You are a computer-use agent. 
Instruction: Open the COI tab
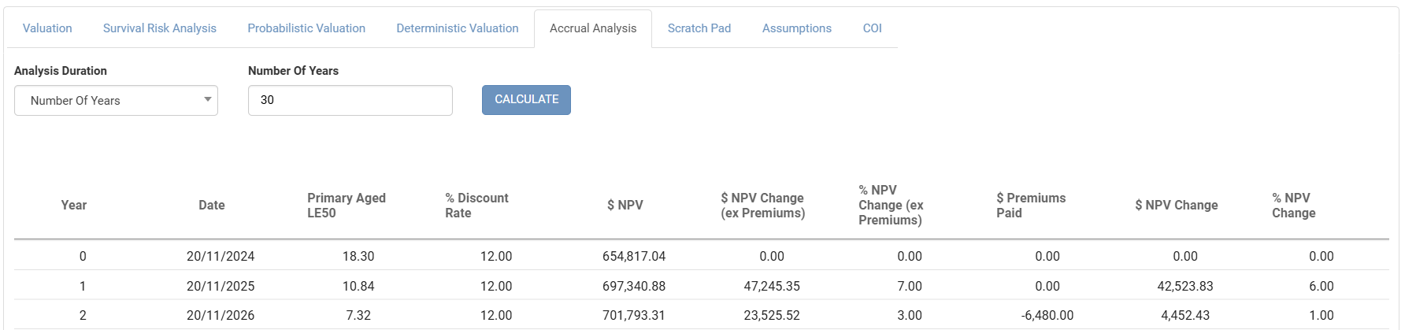pyautogui.click(x=872, y=28)
